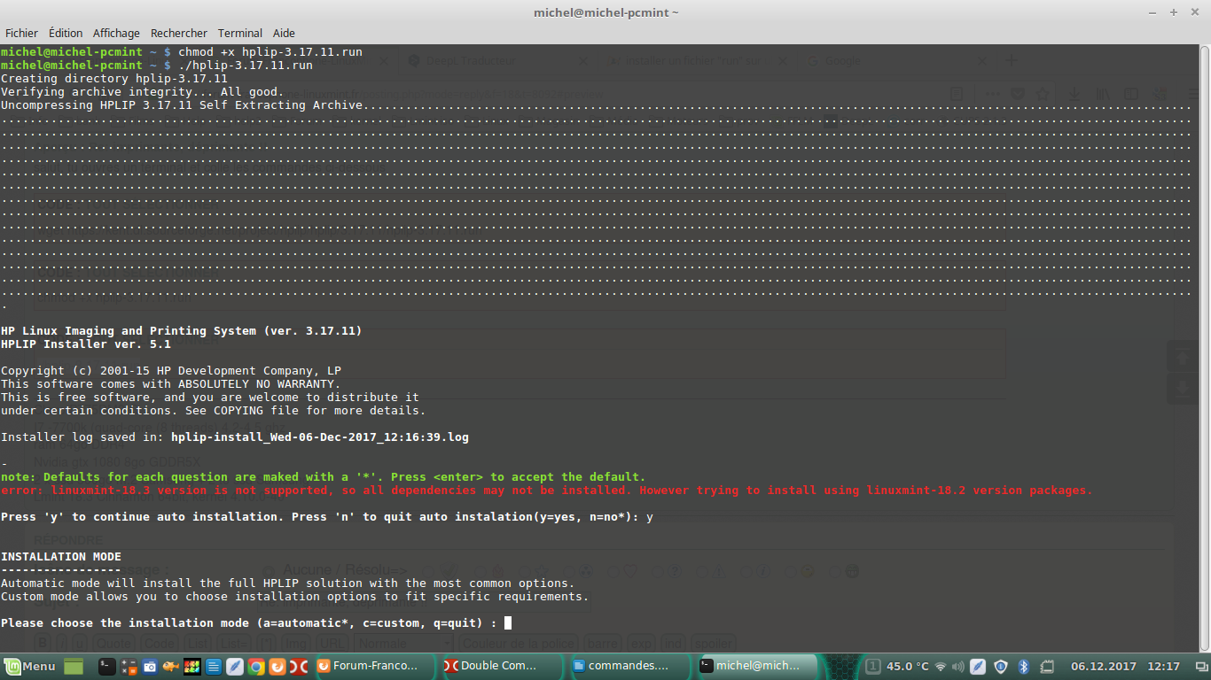Click the chmod +x hplip-3.17.11.run command
Viewport: 1211px width, 680px height.
tap(270, 52)
